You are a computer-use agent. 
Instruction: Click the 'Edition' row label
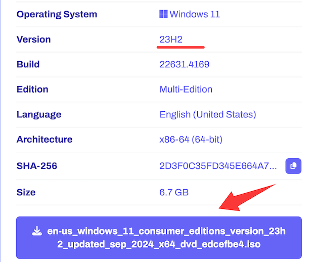pyautogui.click(x=32, y=89)
